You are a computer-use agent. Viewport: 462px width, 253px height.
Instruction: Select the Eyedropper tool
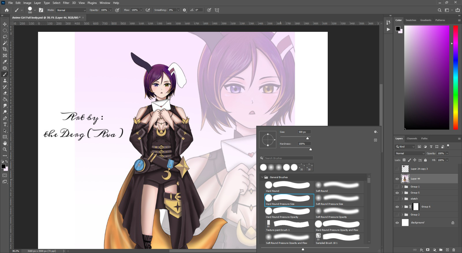click(x=5, y=62)
